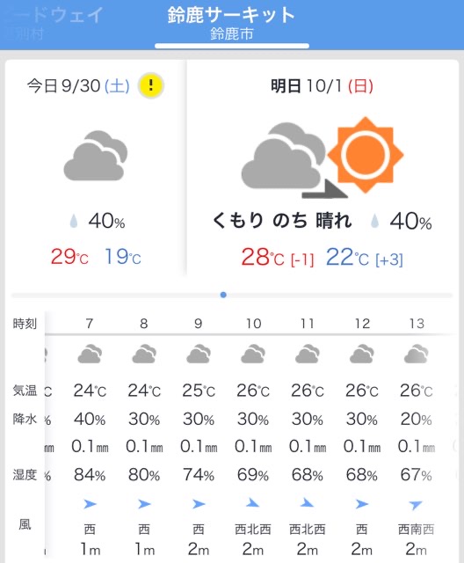Viewport: 464px width, 563px height.
Task: Tap tomorrow's raindrop icon beside 40%
Action: pos(374,221)
